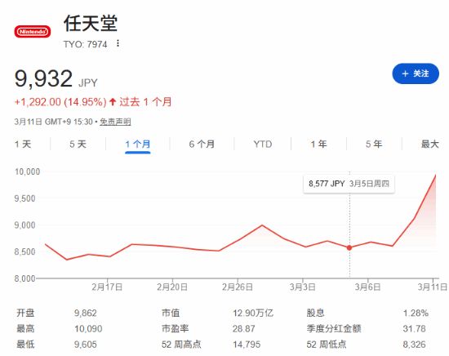Select the 1 个月 range tab
Screen dimensions: 449x356
coord(138,144)
